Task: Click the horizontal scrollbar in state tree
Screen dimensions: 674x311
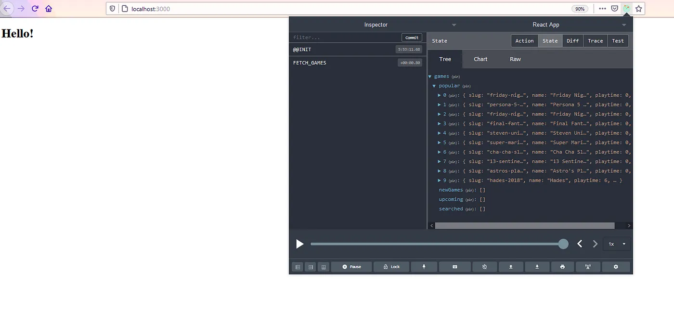Action: (x=525, y=225)
